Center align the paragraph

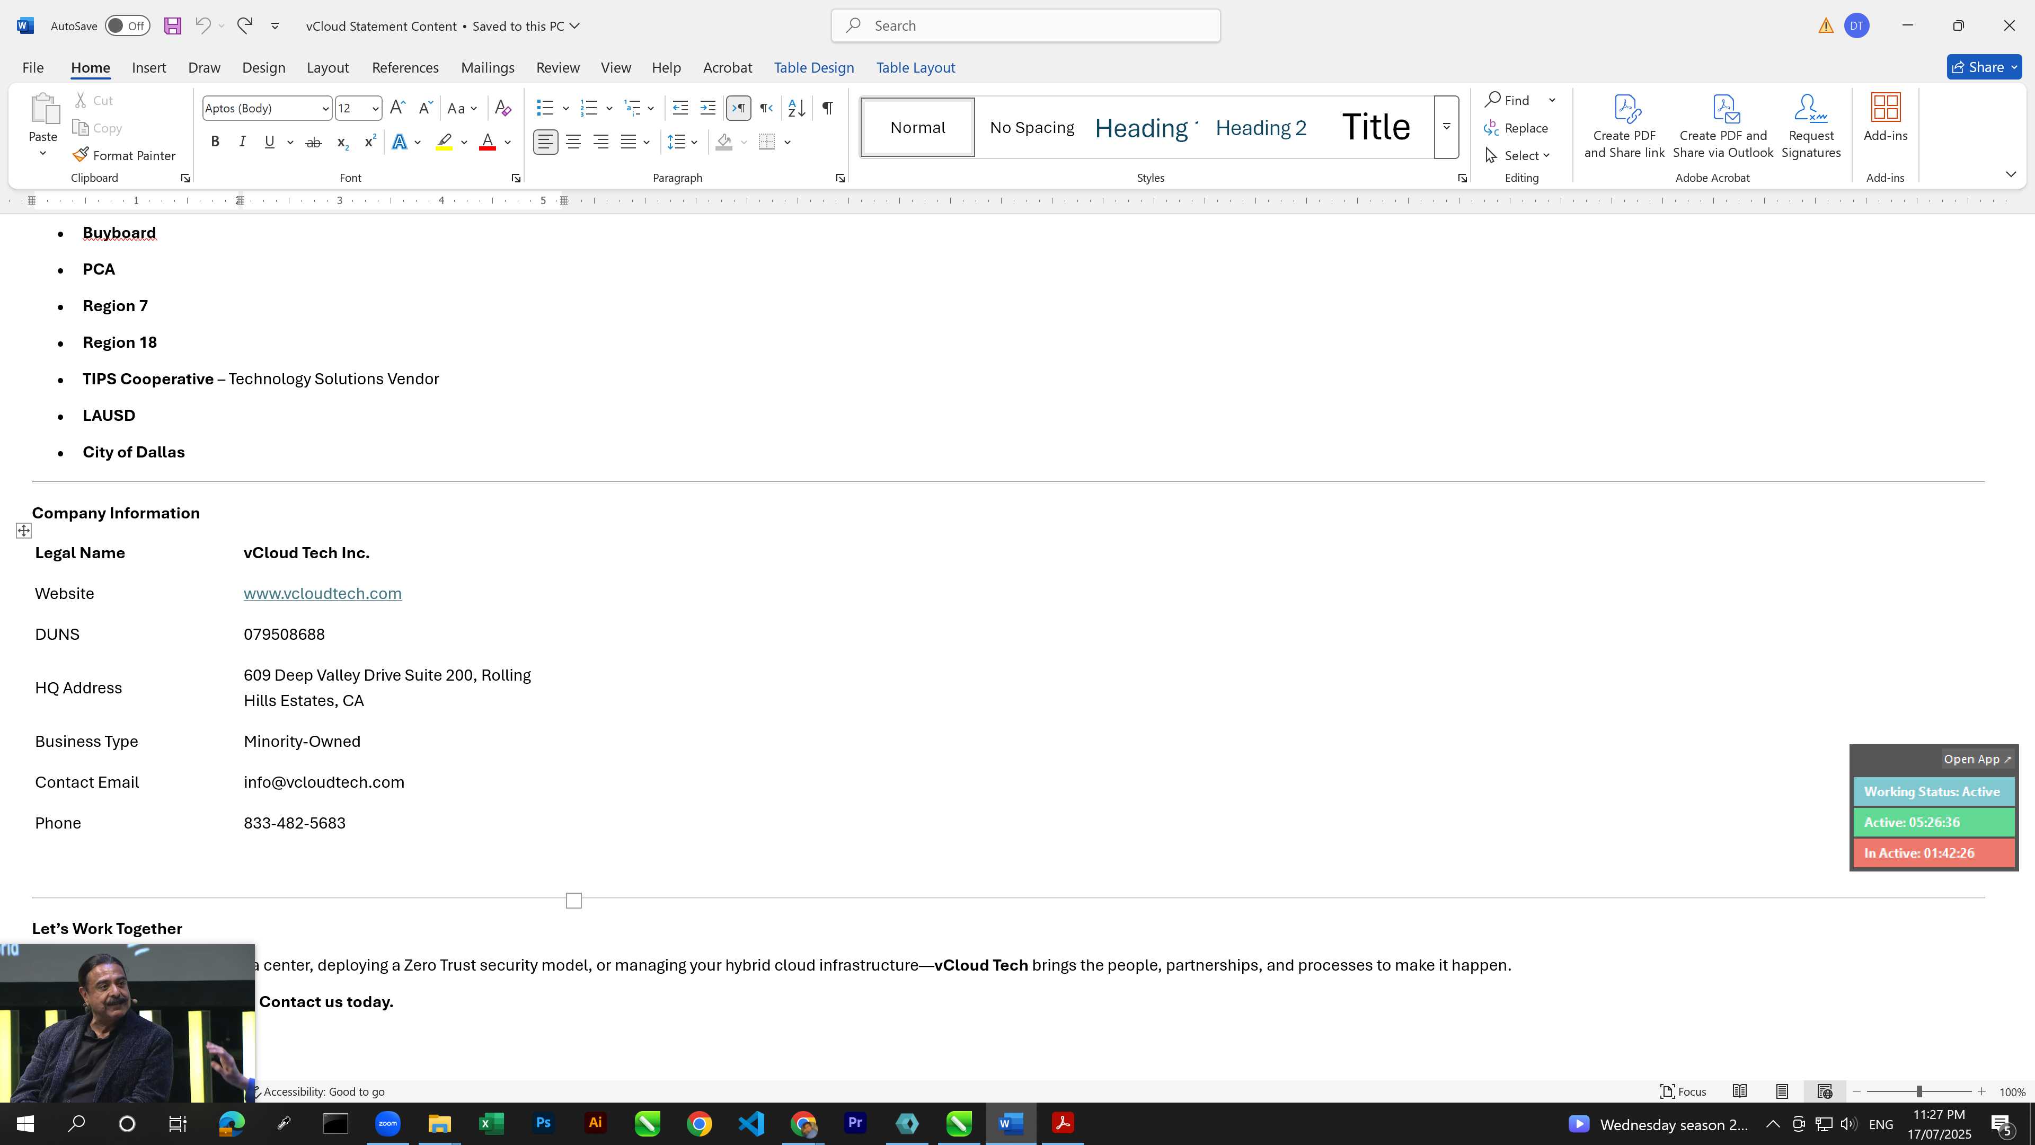(x=573, y=142)
